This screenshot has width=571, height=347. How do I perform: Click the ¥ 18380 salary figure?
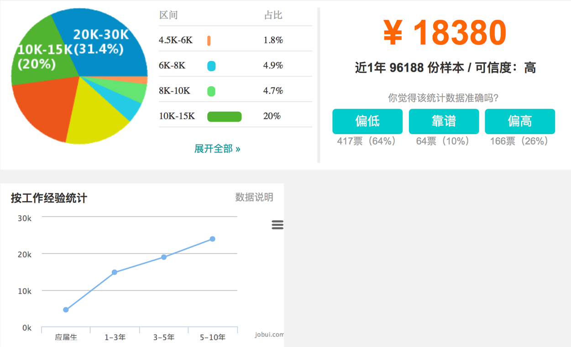445,33
